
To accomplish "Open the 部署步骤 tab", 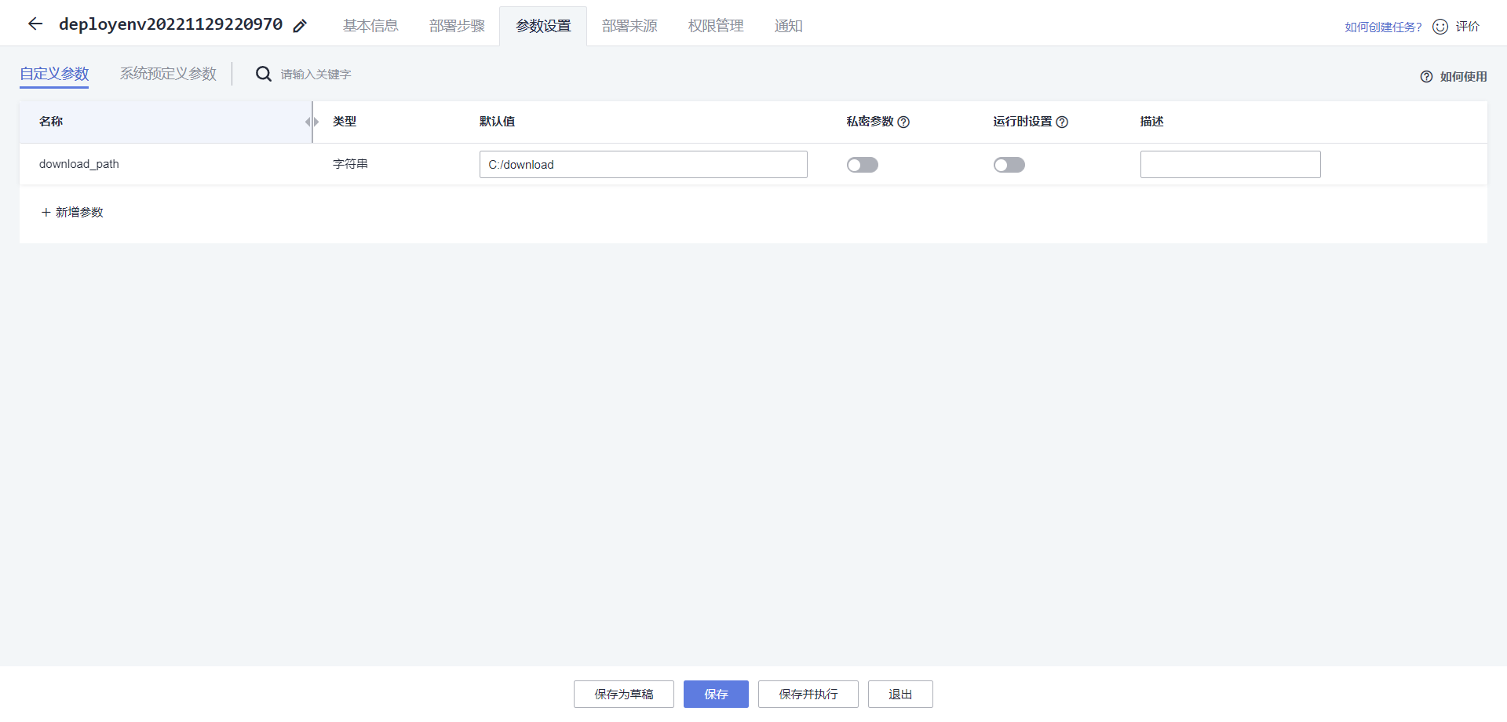I will pos(456,25).
